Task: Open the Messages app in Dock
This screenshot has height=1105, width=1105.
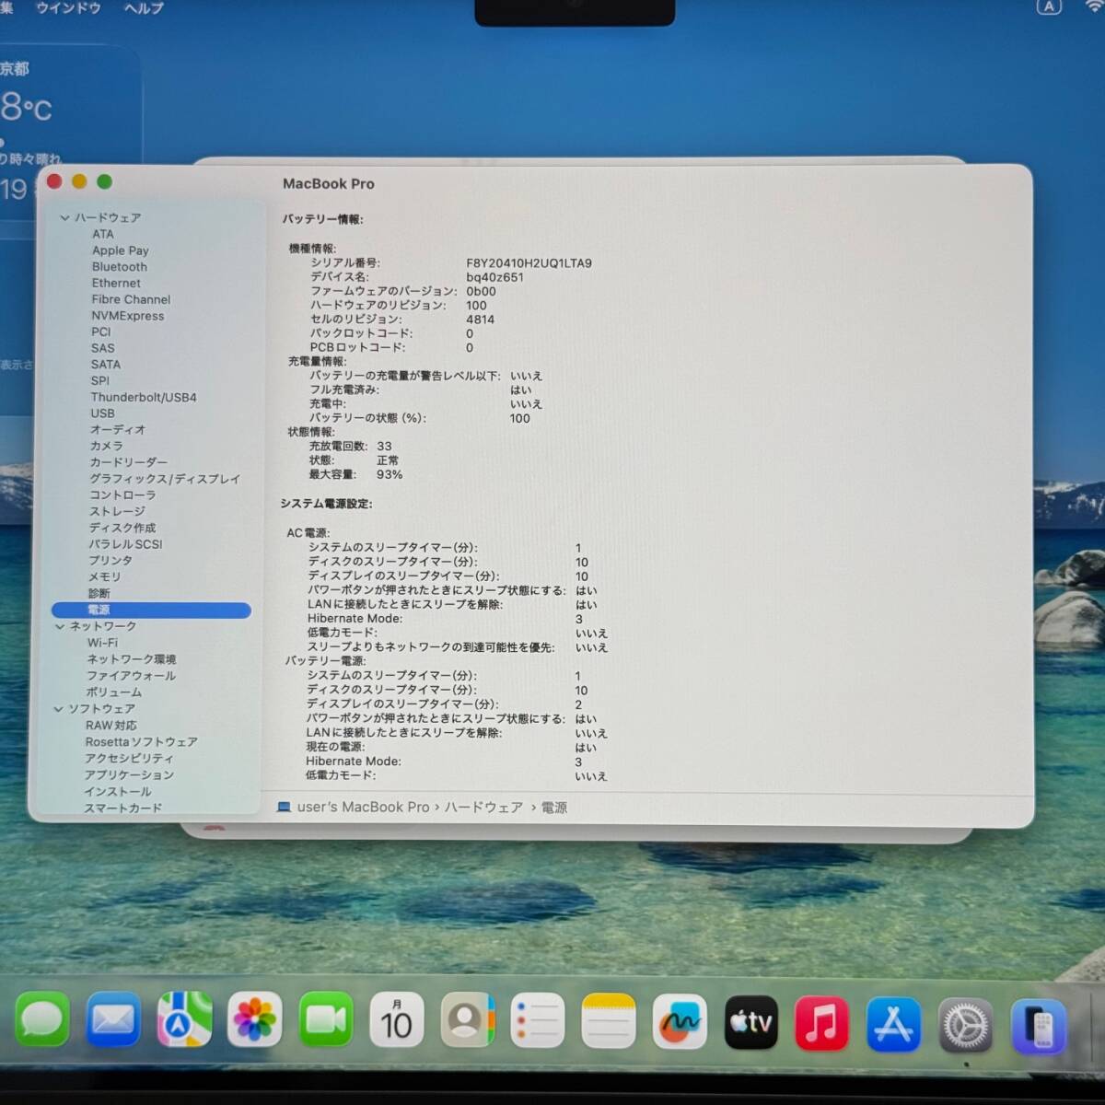Action: (42, 1021)
